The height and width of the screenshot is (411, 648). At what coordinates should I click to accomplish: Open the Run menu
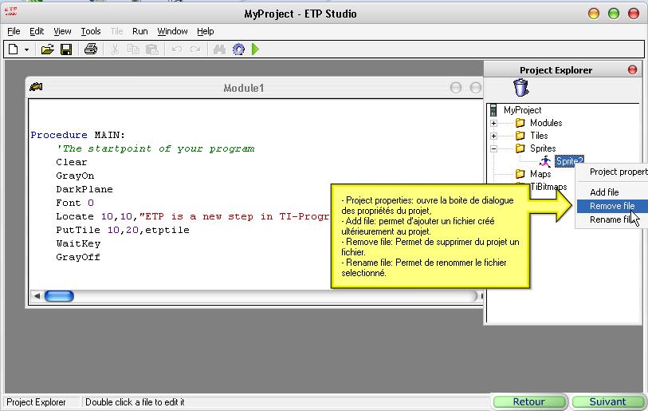[140, 31]
